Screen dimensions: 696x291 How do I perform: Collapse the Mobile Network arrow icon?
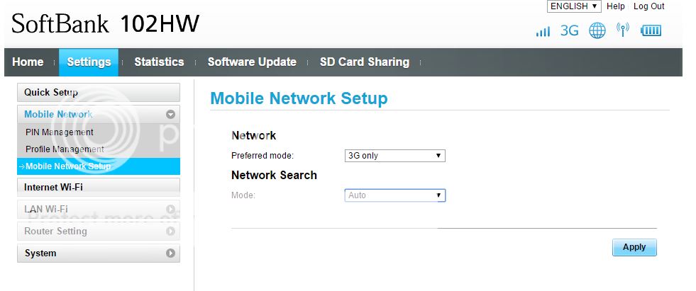pos(170,114)
